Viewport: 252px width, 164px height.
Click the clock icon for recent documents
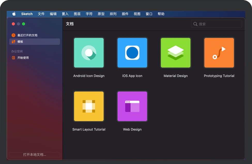(13, 35)
